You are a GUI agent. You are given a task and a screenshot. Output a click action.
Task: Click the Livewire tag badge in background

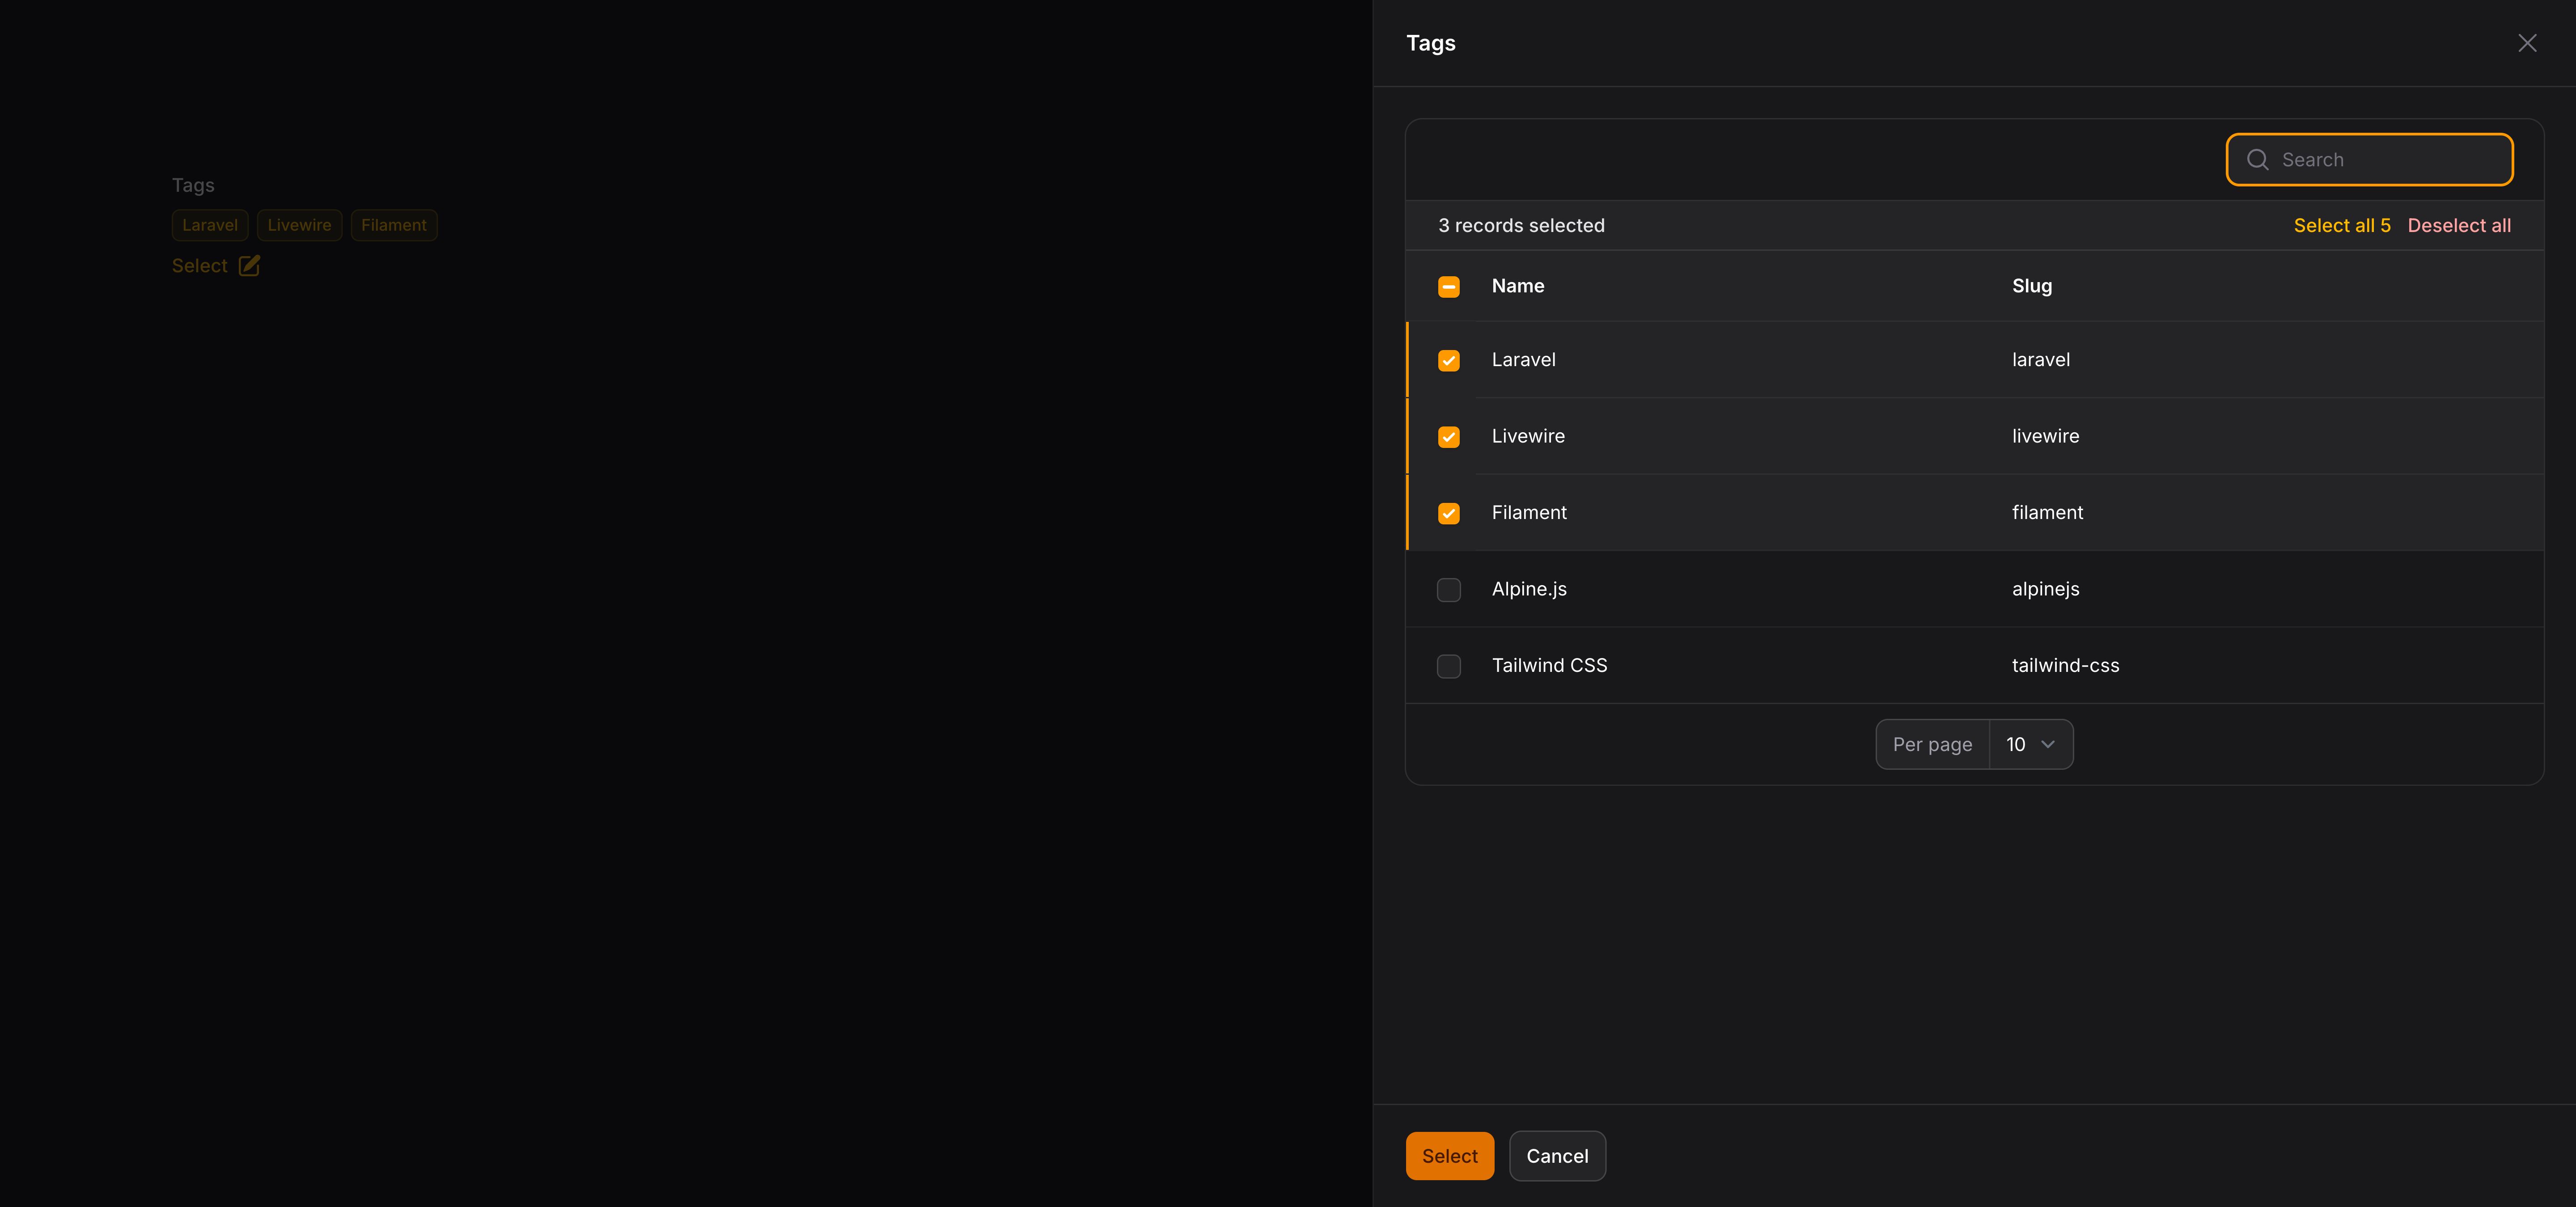(x=299, y=225)
